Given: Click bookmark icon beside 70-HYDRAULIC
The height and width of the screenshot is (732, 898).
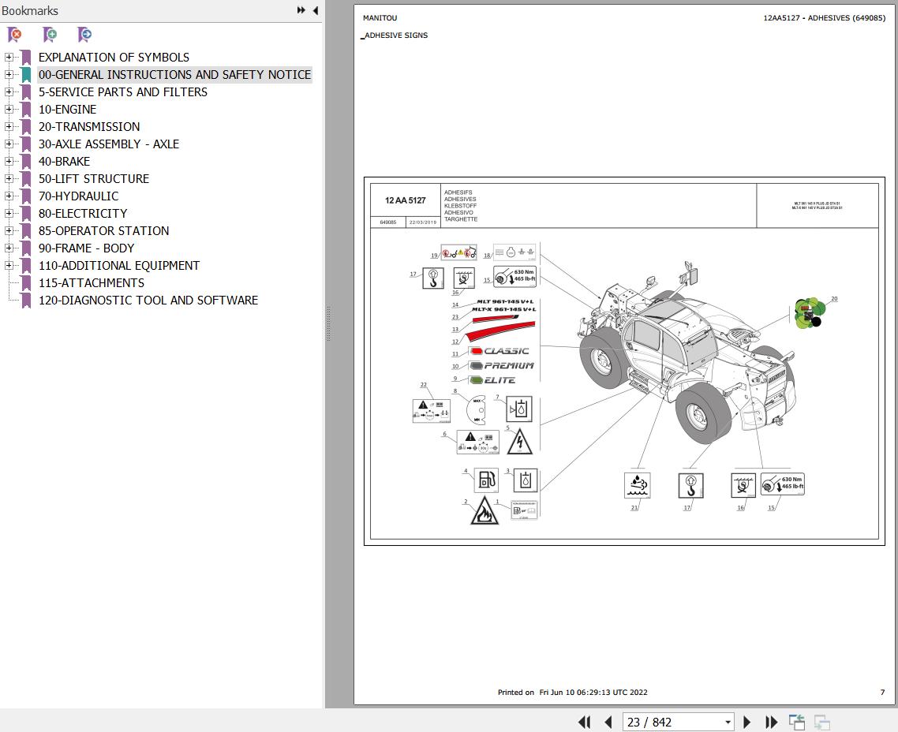Looking at the screenshot, I should tap(26, 196).
